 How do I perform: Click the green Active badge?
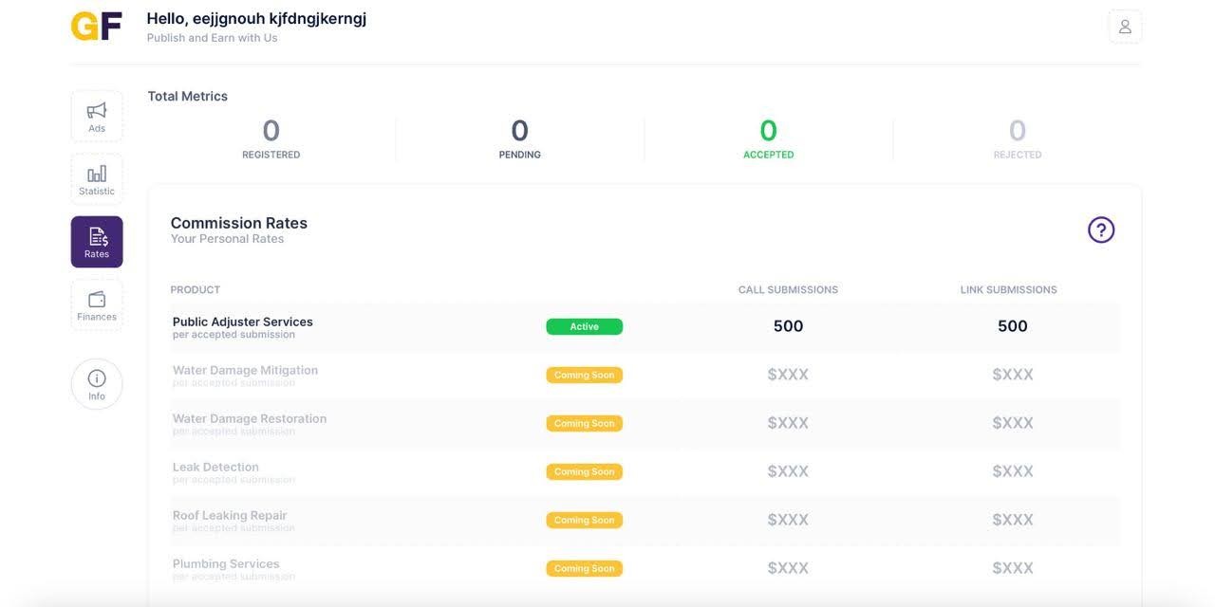(584, 326)
